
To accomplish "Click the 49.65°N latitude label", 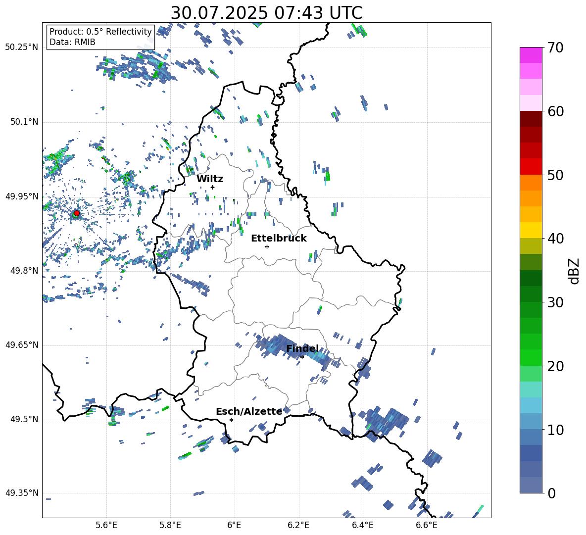I will coord(22,345).
